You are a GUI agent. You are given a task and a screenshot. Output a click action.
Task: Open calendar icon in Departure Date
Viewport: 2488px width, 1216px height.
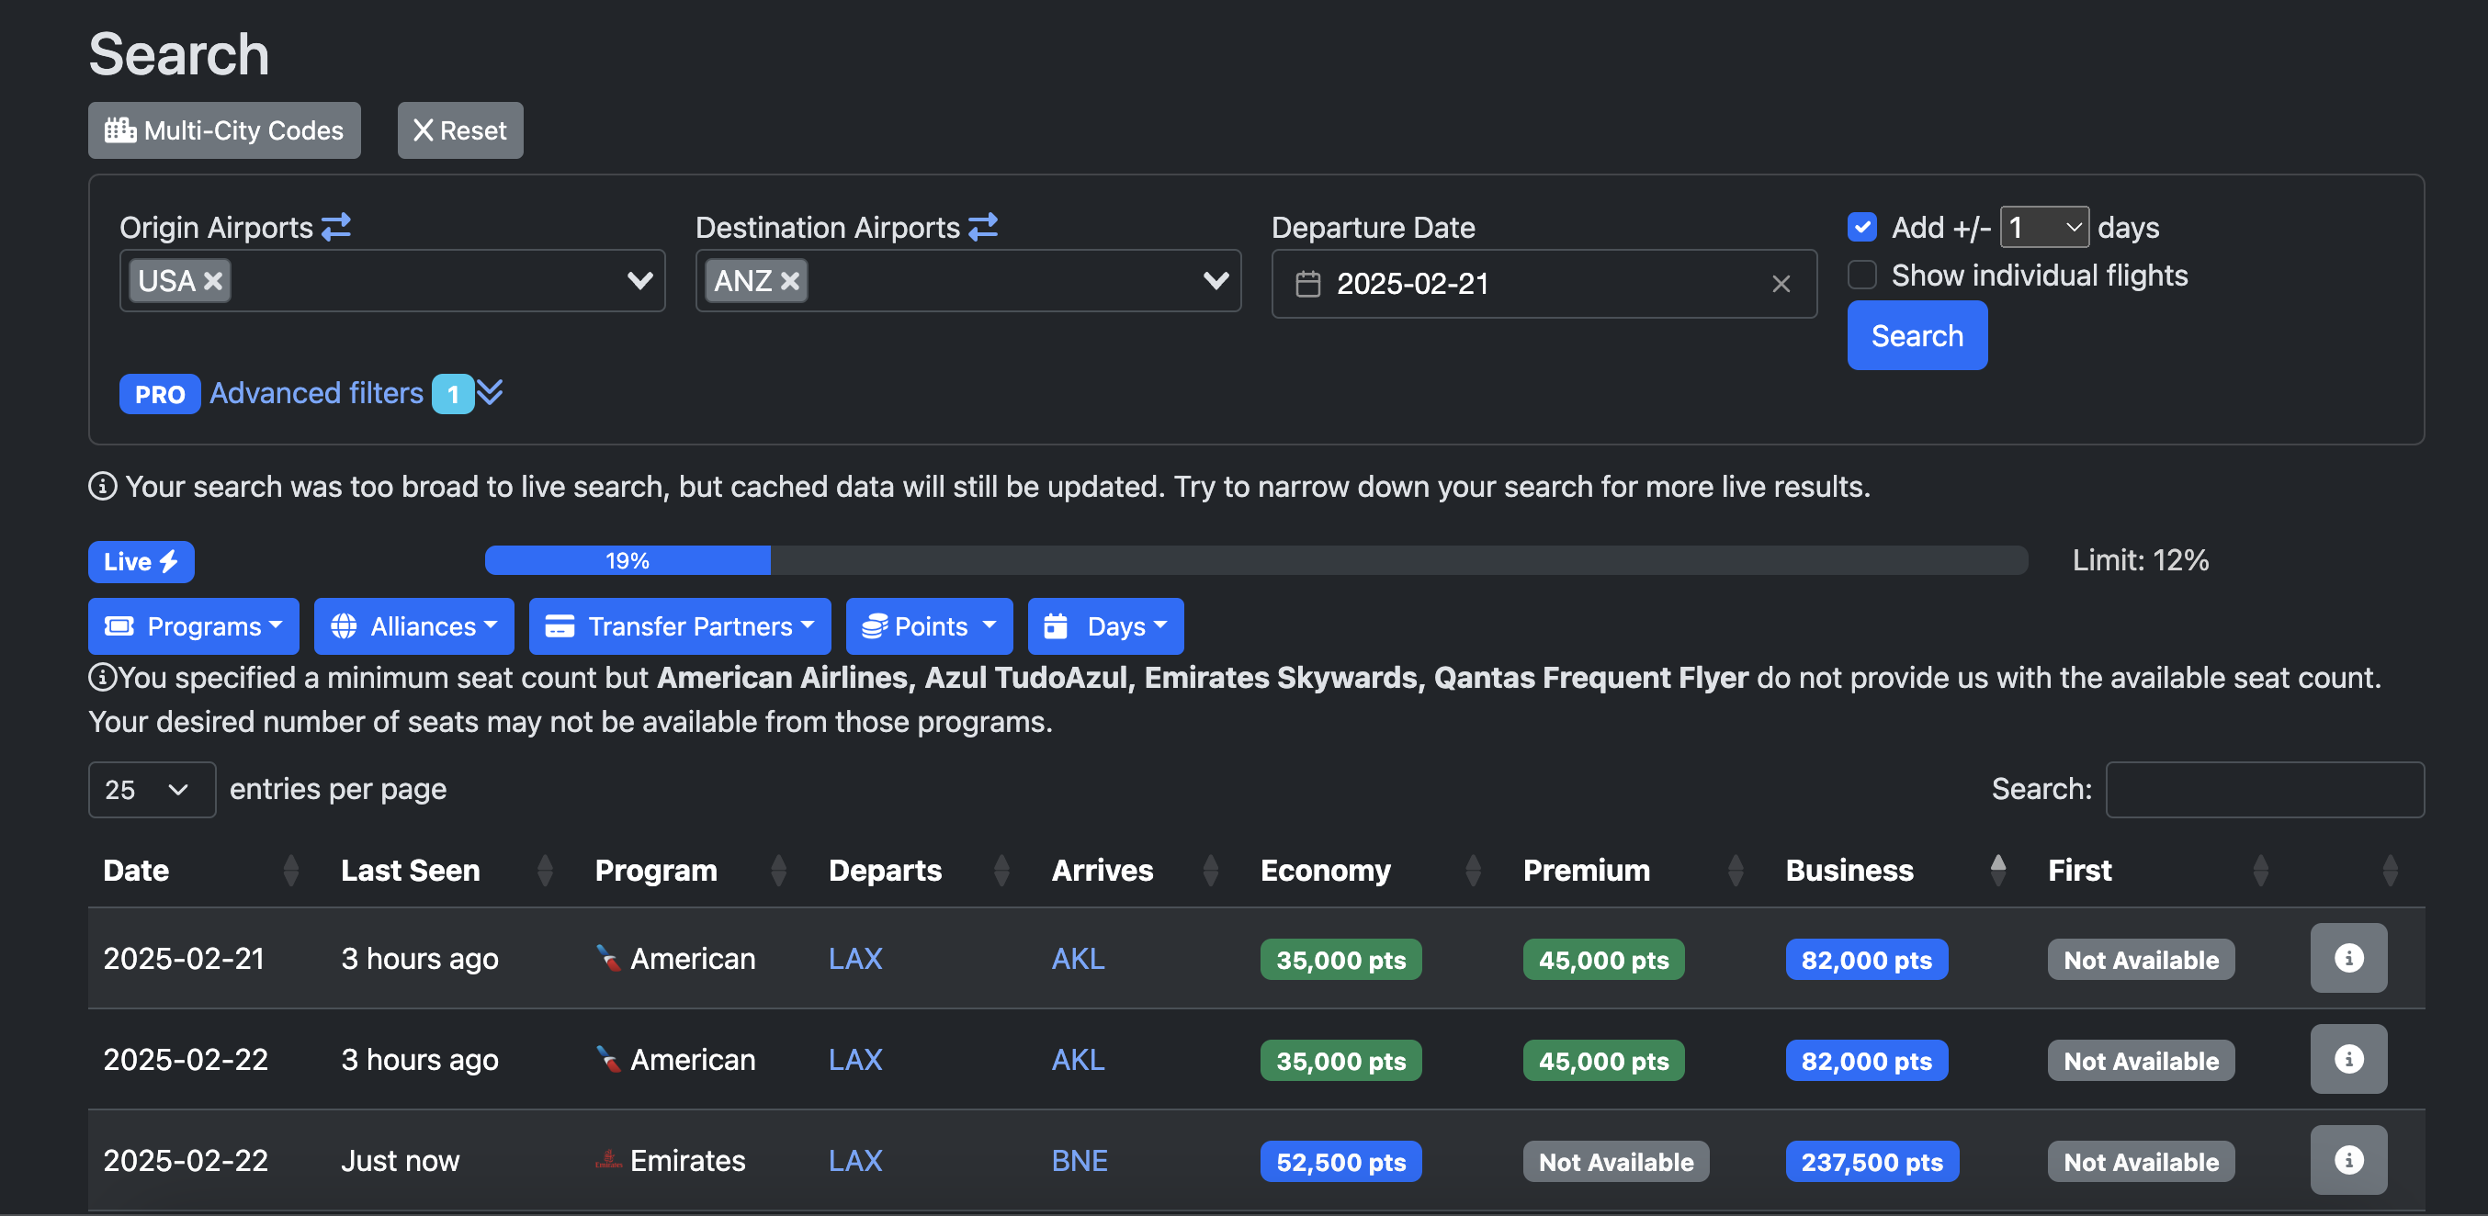1307,284
